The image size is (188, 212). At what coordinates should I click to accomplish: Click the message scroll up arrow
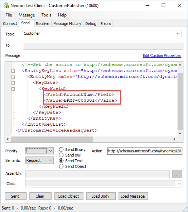click(x=180, y=65)
